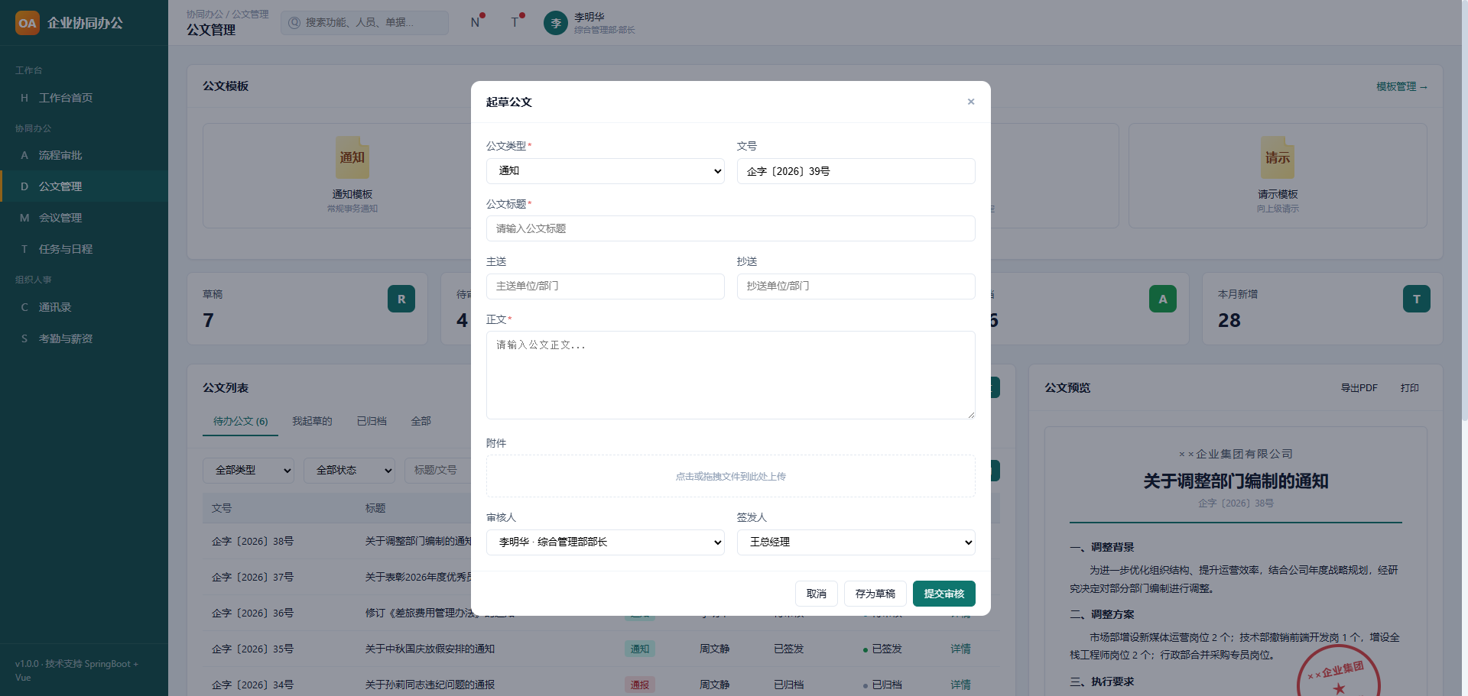Focus the 文号 input field

pos(856,171)
